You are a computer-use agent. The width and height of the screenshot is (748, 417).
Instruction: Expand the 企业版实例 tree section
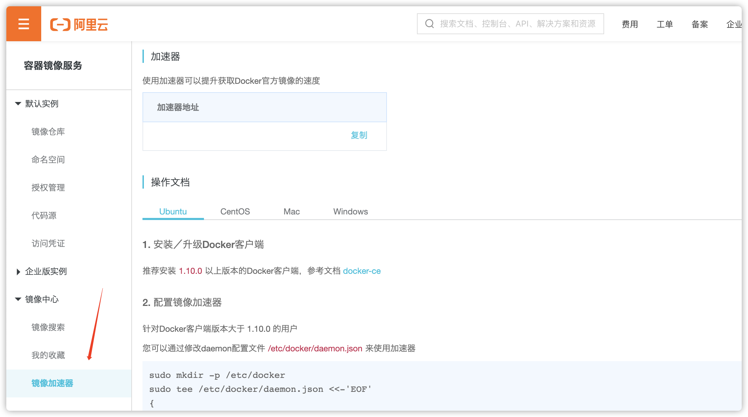(18, 271)
